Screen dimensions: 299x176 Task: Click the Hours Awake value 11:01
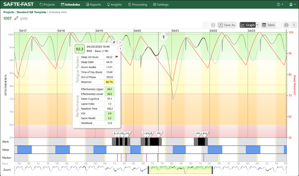coord(109,67)
